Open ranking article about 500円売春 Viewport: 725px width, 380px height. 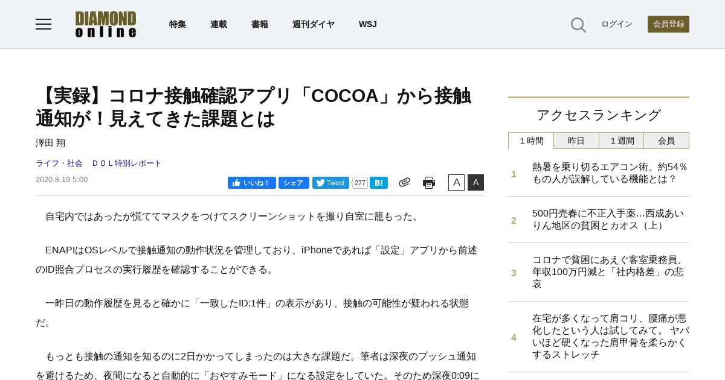608,220
